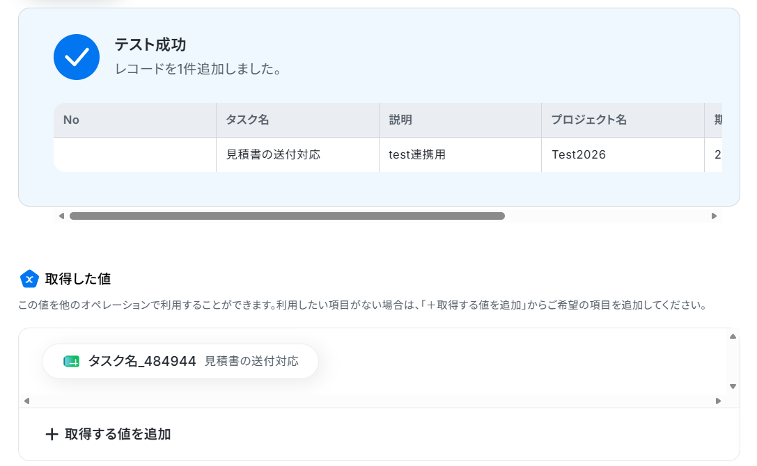757x466 pixels.
Task: Click the タスク名 column header
Action: pos(297,120)
